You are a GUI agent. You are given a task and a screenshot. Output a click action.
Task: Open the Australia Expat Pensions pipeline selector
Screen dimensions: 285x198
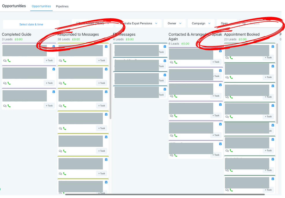(138, 23)
